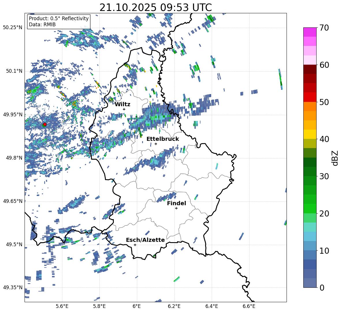342x312 pixels.
Task: Click the Ettelbruck city label
Action: tap(163, 139)
